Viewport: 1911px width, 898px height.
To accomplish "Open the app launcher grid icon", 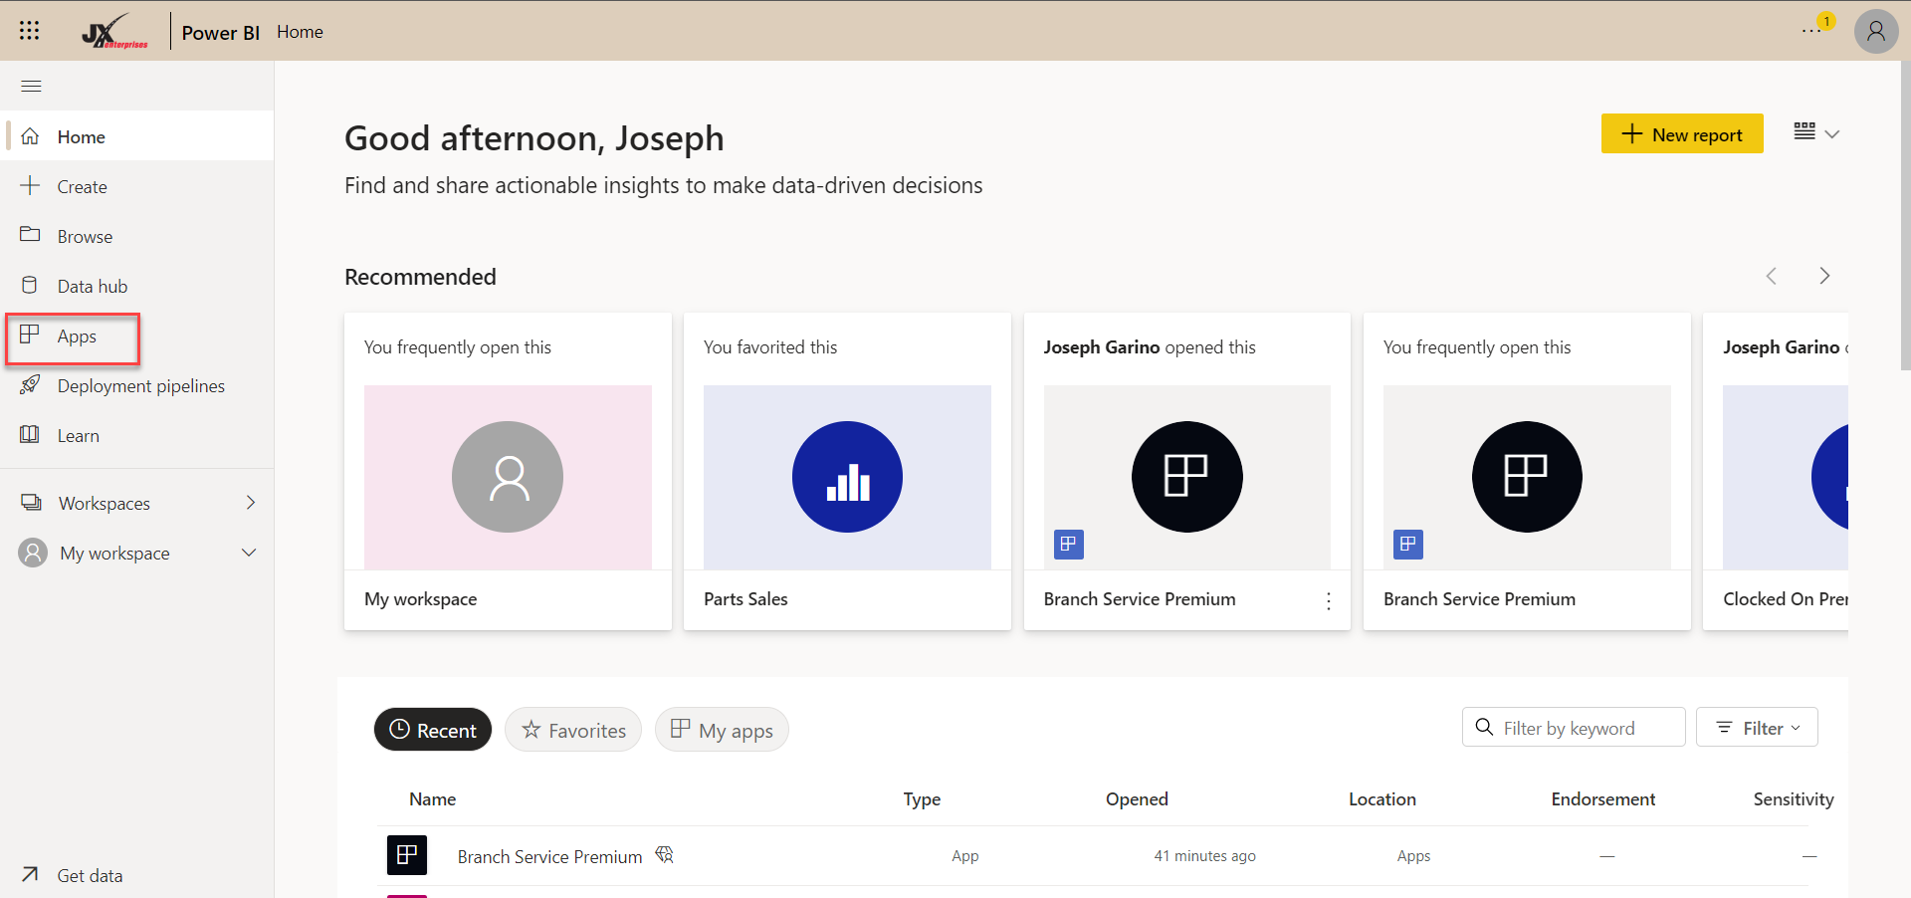I will pos(30,31).
